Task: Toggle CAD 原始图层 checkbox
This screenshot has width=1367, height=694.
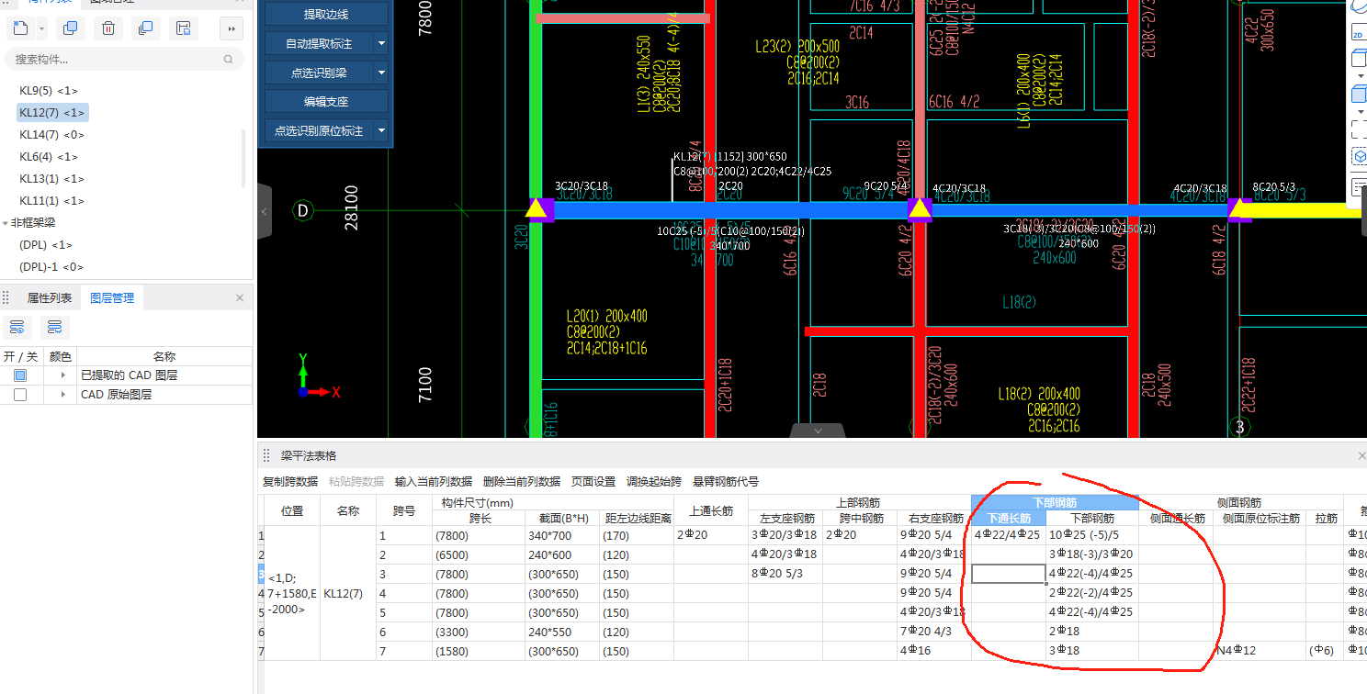Action: click(20, 395)
